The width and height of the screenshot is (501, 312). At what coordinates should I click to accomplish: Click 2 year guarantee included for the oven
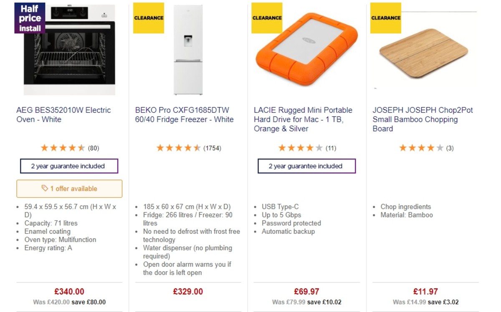point(69,166)
